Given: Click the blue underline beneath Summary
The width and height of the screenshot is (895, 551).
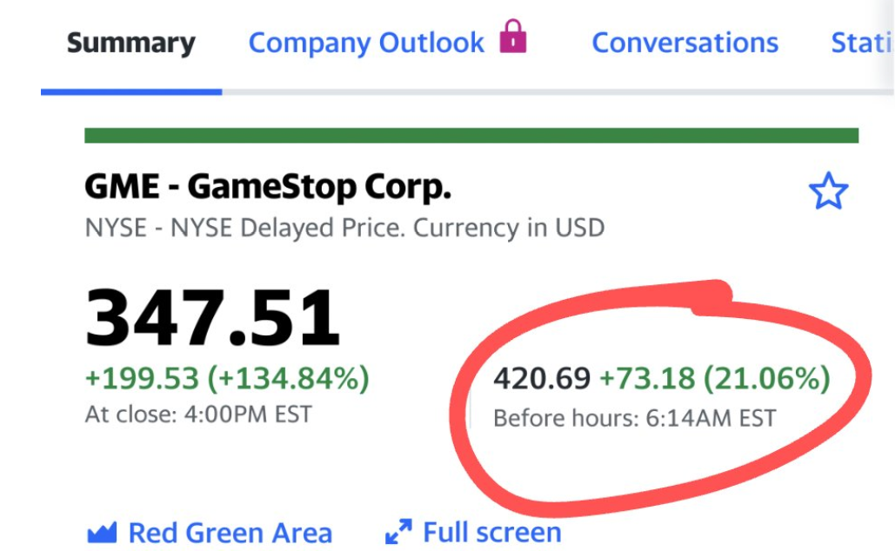Looking at the screenshot, I should tap(130, 91).
